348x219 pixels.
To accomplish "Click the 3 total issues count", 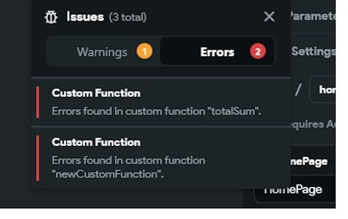I will click(x=128, y=17).
